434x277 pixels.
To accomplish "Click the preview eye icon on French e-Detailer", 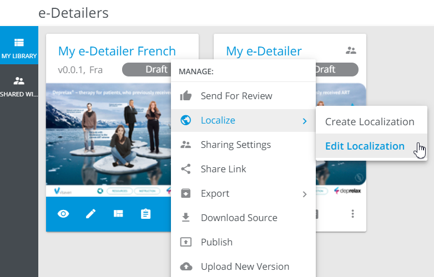I will (64, 214).
